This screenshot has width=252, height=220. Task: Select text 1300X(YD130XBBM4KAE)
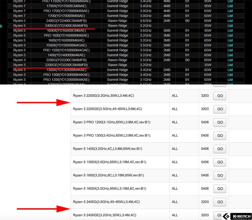(66, 70)
